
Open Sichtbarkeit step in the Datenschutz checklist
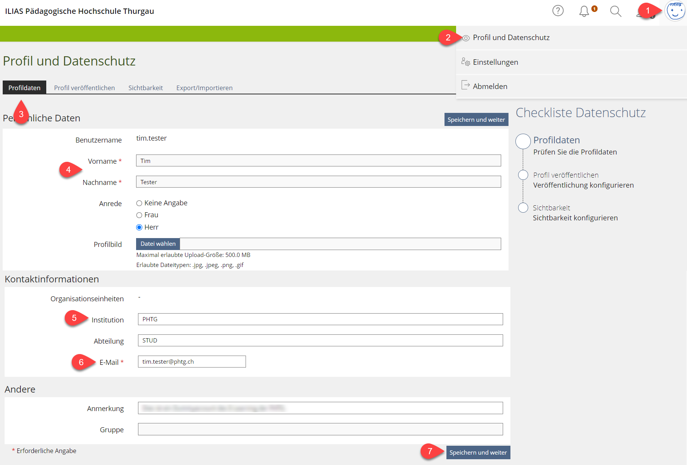click(x=551, y=208)
